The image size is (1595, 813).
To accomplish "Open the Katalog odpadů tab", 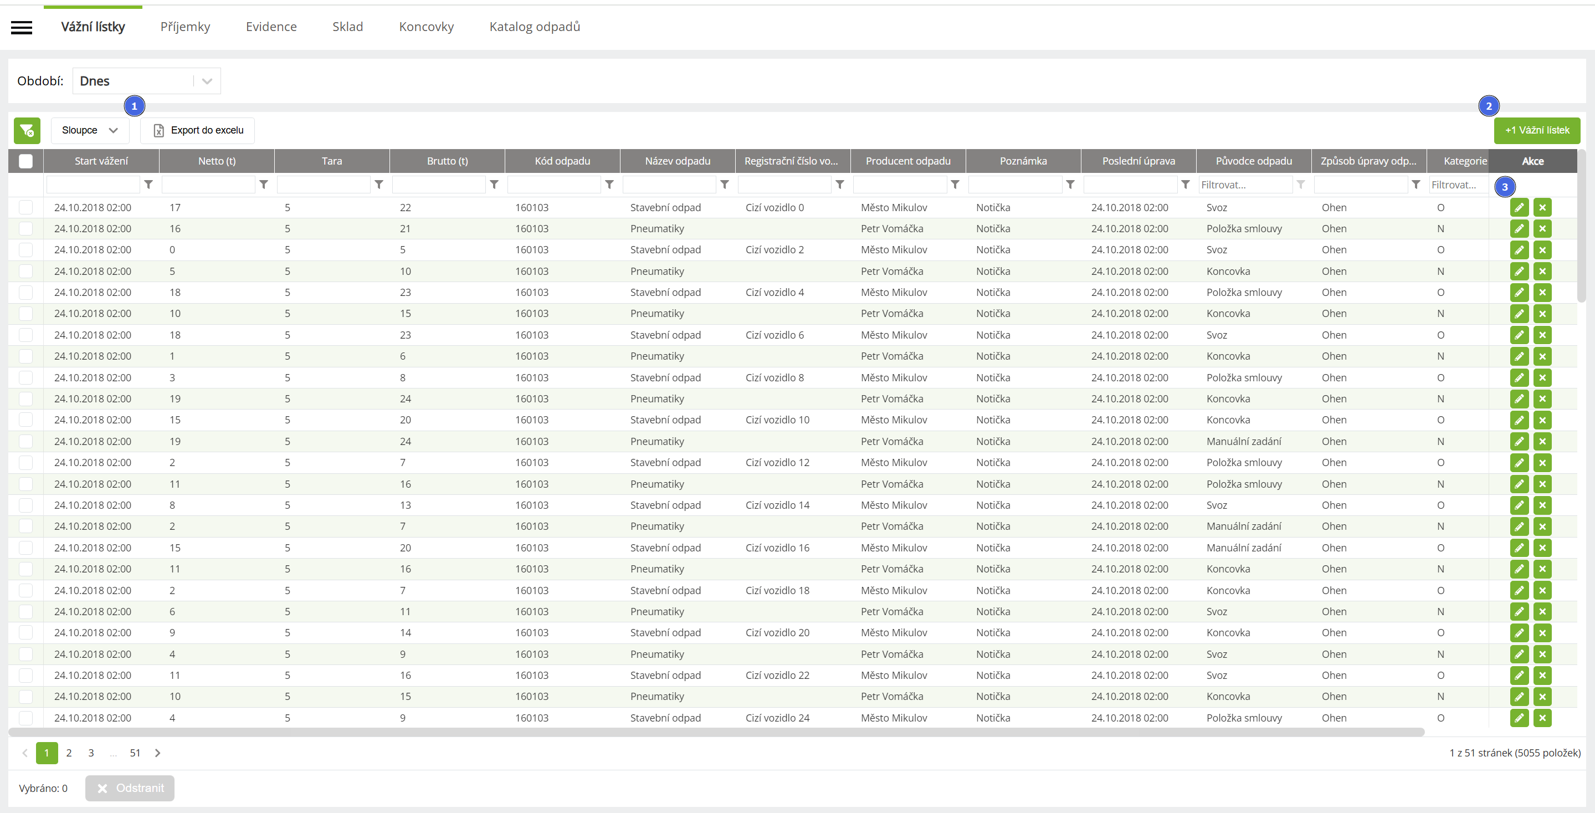I will click(535, 27).
